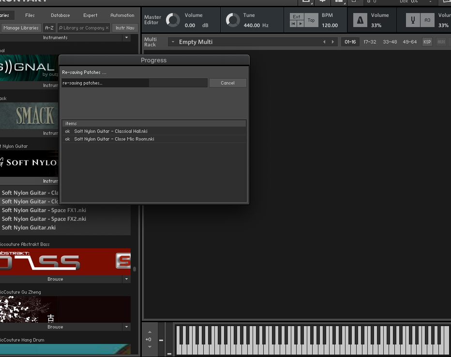
Task: Click Browse under Abstrakt Bass library
Action: pyautogui.click(x=55, y=279)
